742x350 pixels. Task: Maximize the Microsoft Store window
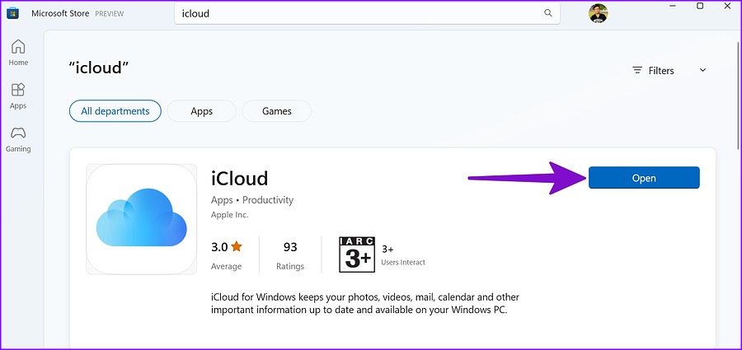[700, 6]
